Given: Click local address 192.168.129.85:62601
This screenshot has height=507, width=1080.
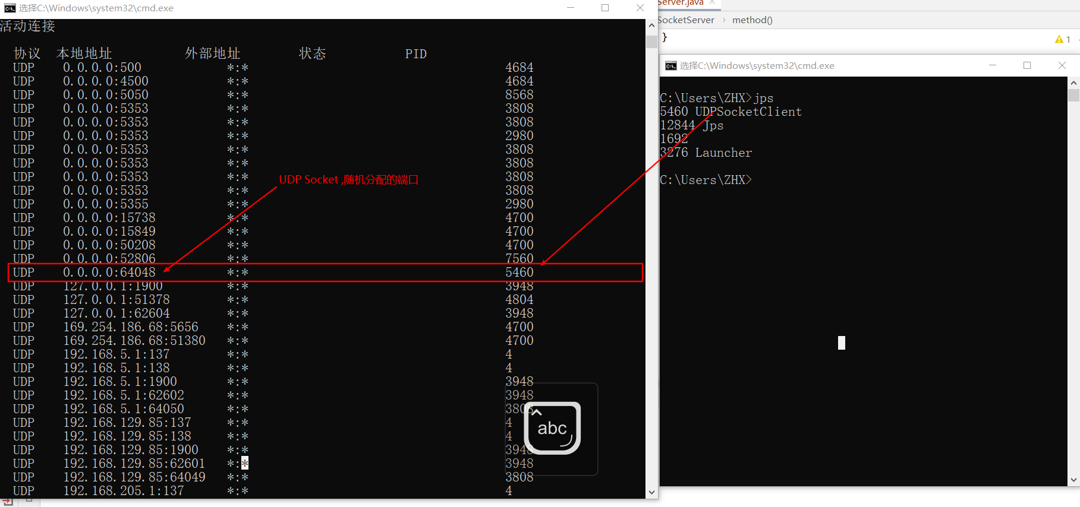Looking at the screenshot, I should (134, 464).
